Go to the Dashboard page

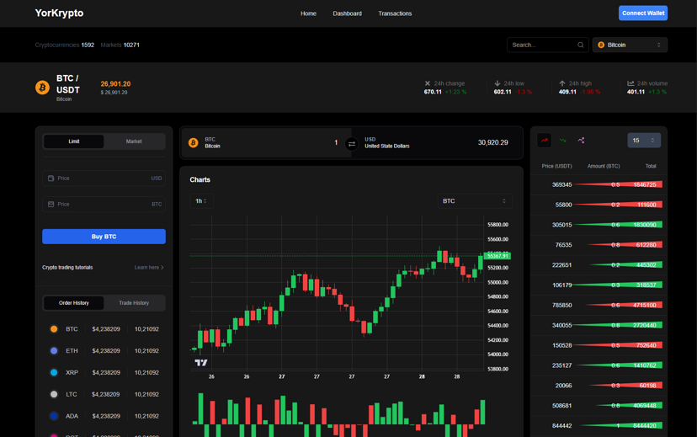pyautogui.click(x=347, y=13)
